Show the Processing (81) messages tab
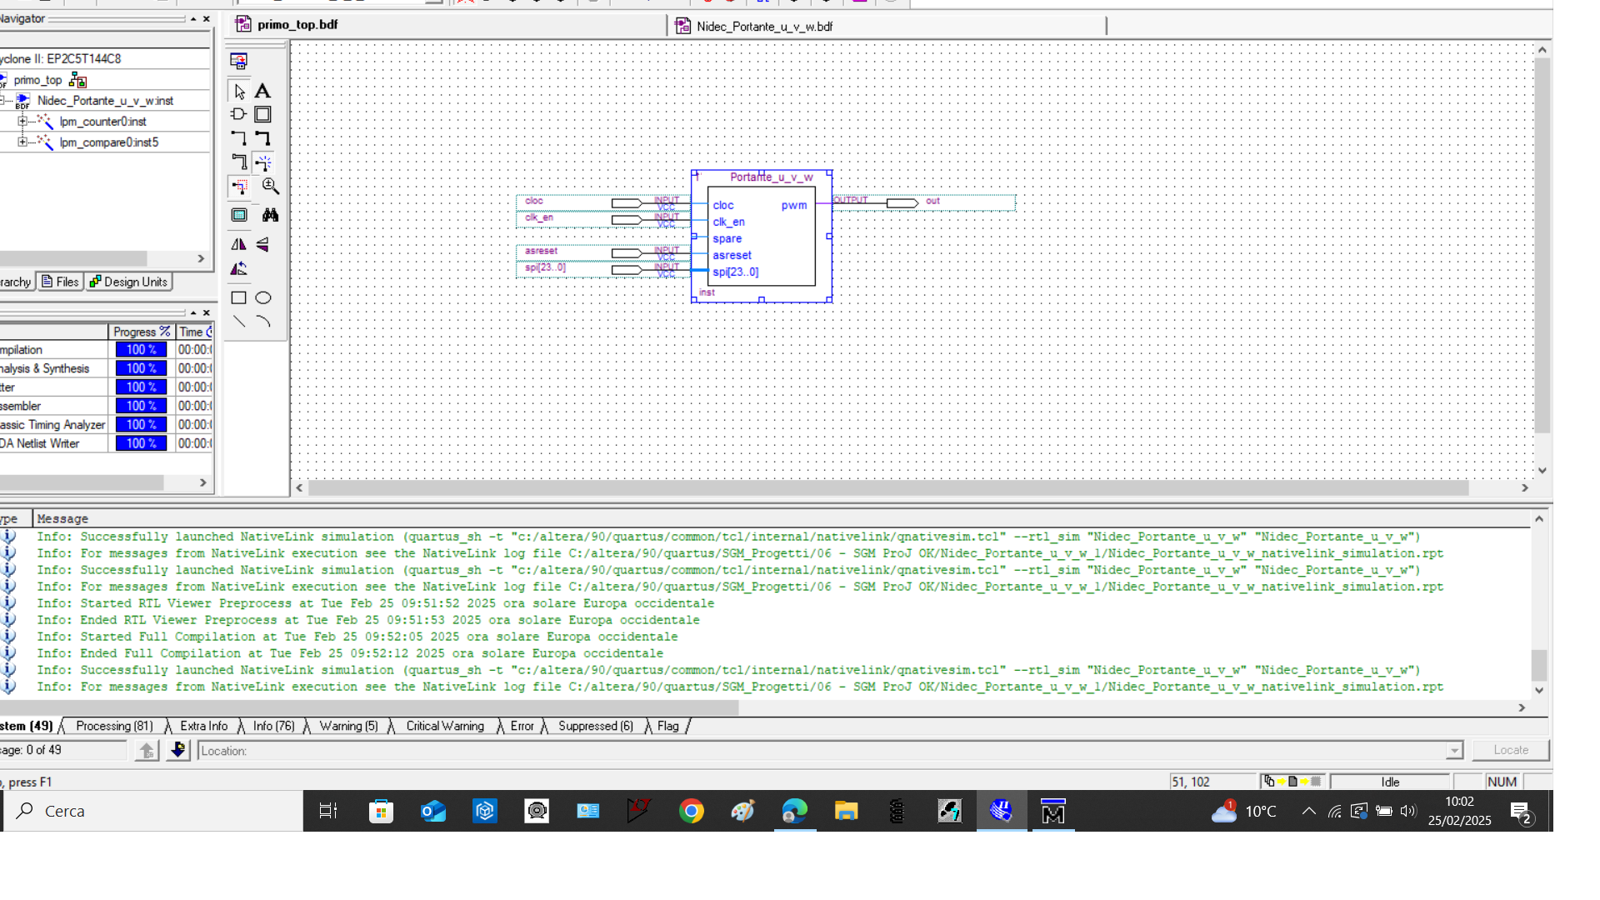The width and height of the screenshot is (1600, 900). coord(114,726)
